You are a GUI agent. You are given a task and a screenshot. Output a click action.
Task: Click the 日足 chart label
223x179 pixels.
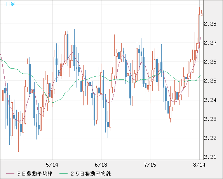(x=10, y=4)
